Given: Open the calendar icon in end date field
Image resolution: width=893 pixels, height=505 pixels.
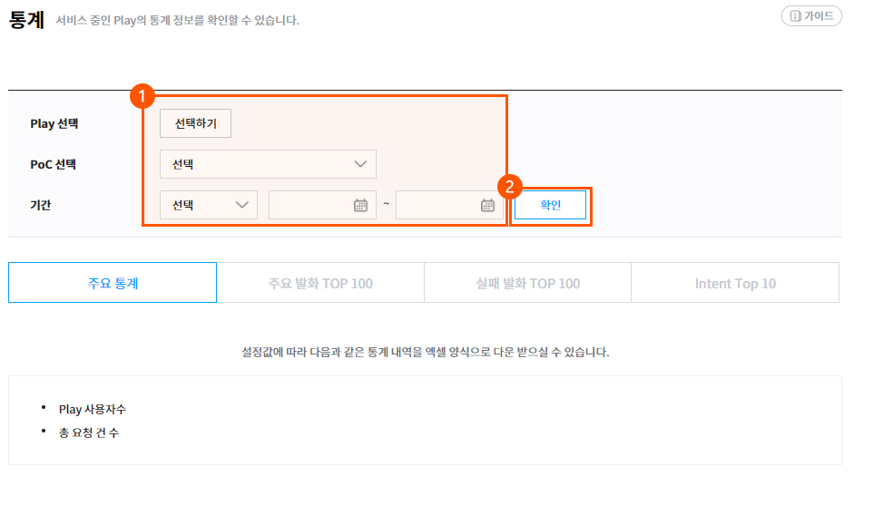Looking at the screenshot, I should point(487,205).
